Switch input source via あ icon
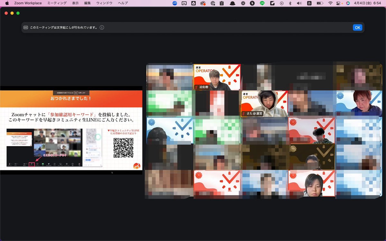The image size is (386, 241). [x=309, y=3]
